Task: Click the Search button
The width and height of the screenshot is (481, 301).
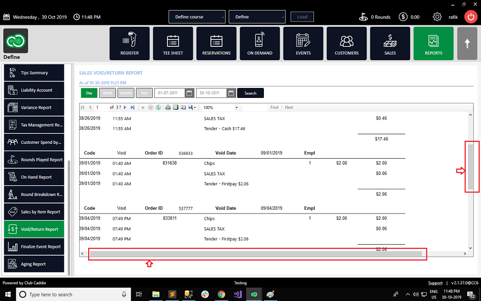Action: pyautogui.click(x=250, y=93)
